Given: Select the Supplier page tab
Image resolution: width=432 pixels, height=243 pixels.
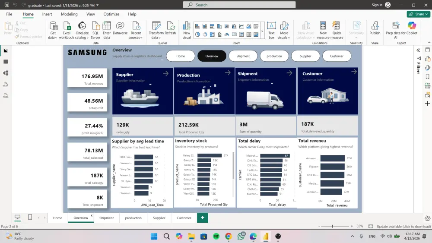Looking at the screenshot, I should 159,218.
